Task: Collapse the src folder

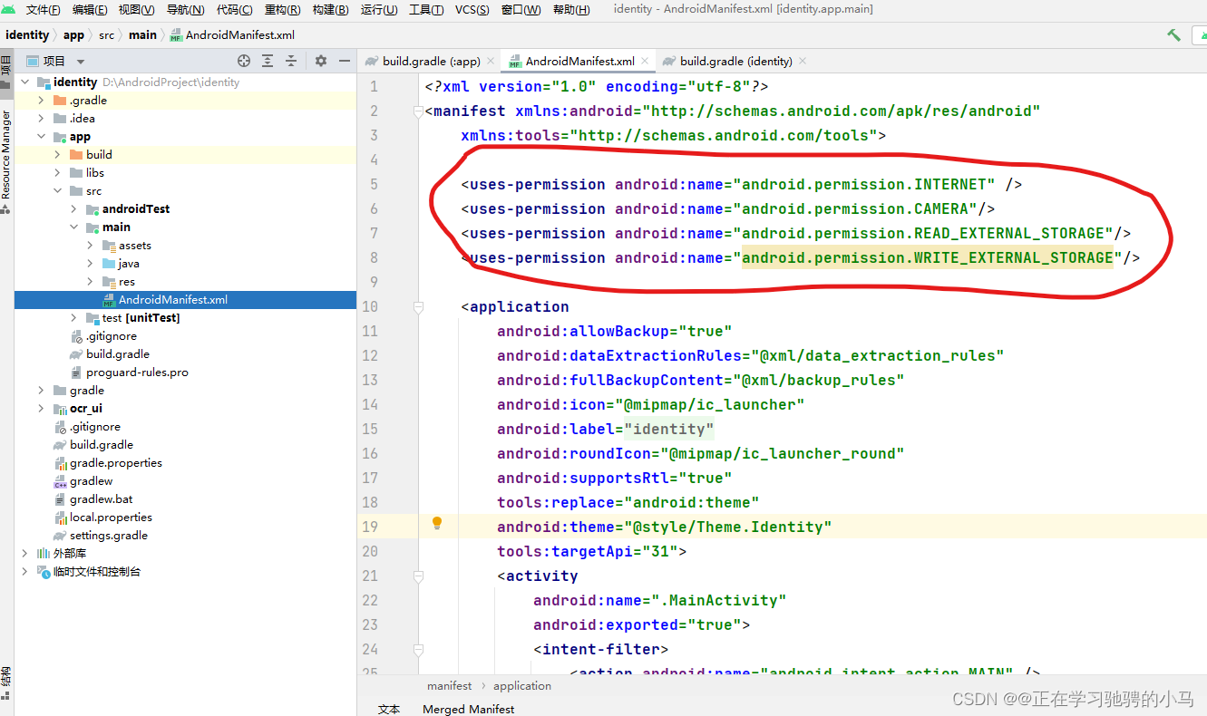Action: click(x=57, y=191)
